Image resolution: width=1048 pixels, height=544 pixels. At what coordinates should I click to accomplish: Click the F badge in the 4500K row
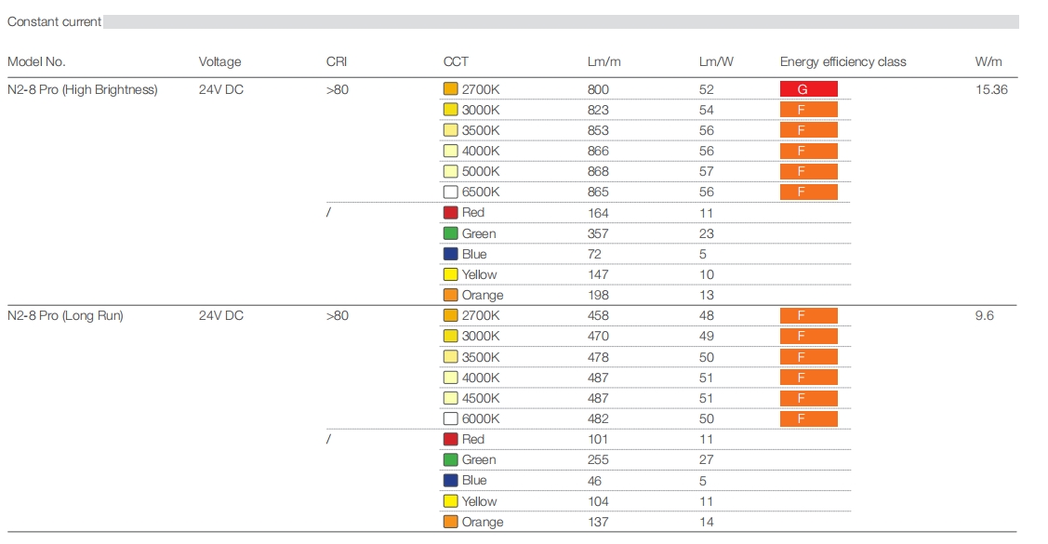coord(808,398)
